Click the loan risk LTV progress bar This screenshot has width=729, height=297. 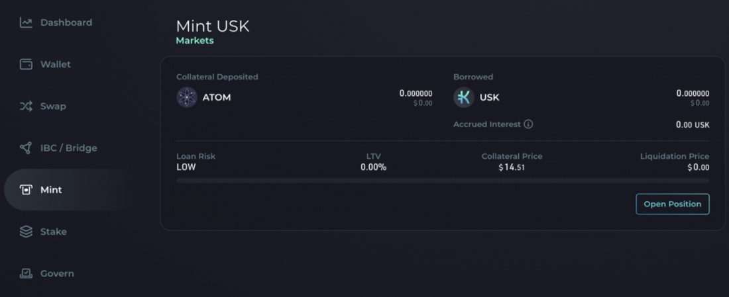coord(442,180)
